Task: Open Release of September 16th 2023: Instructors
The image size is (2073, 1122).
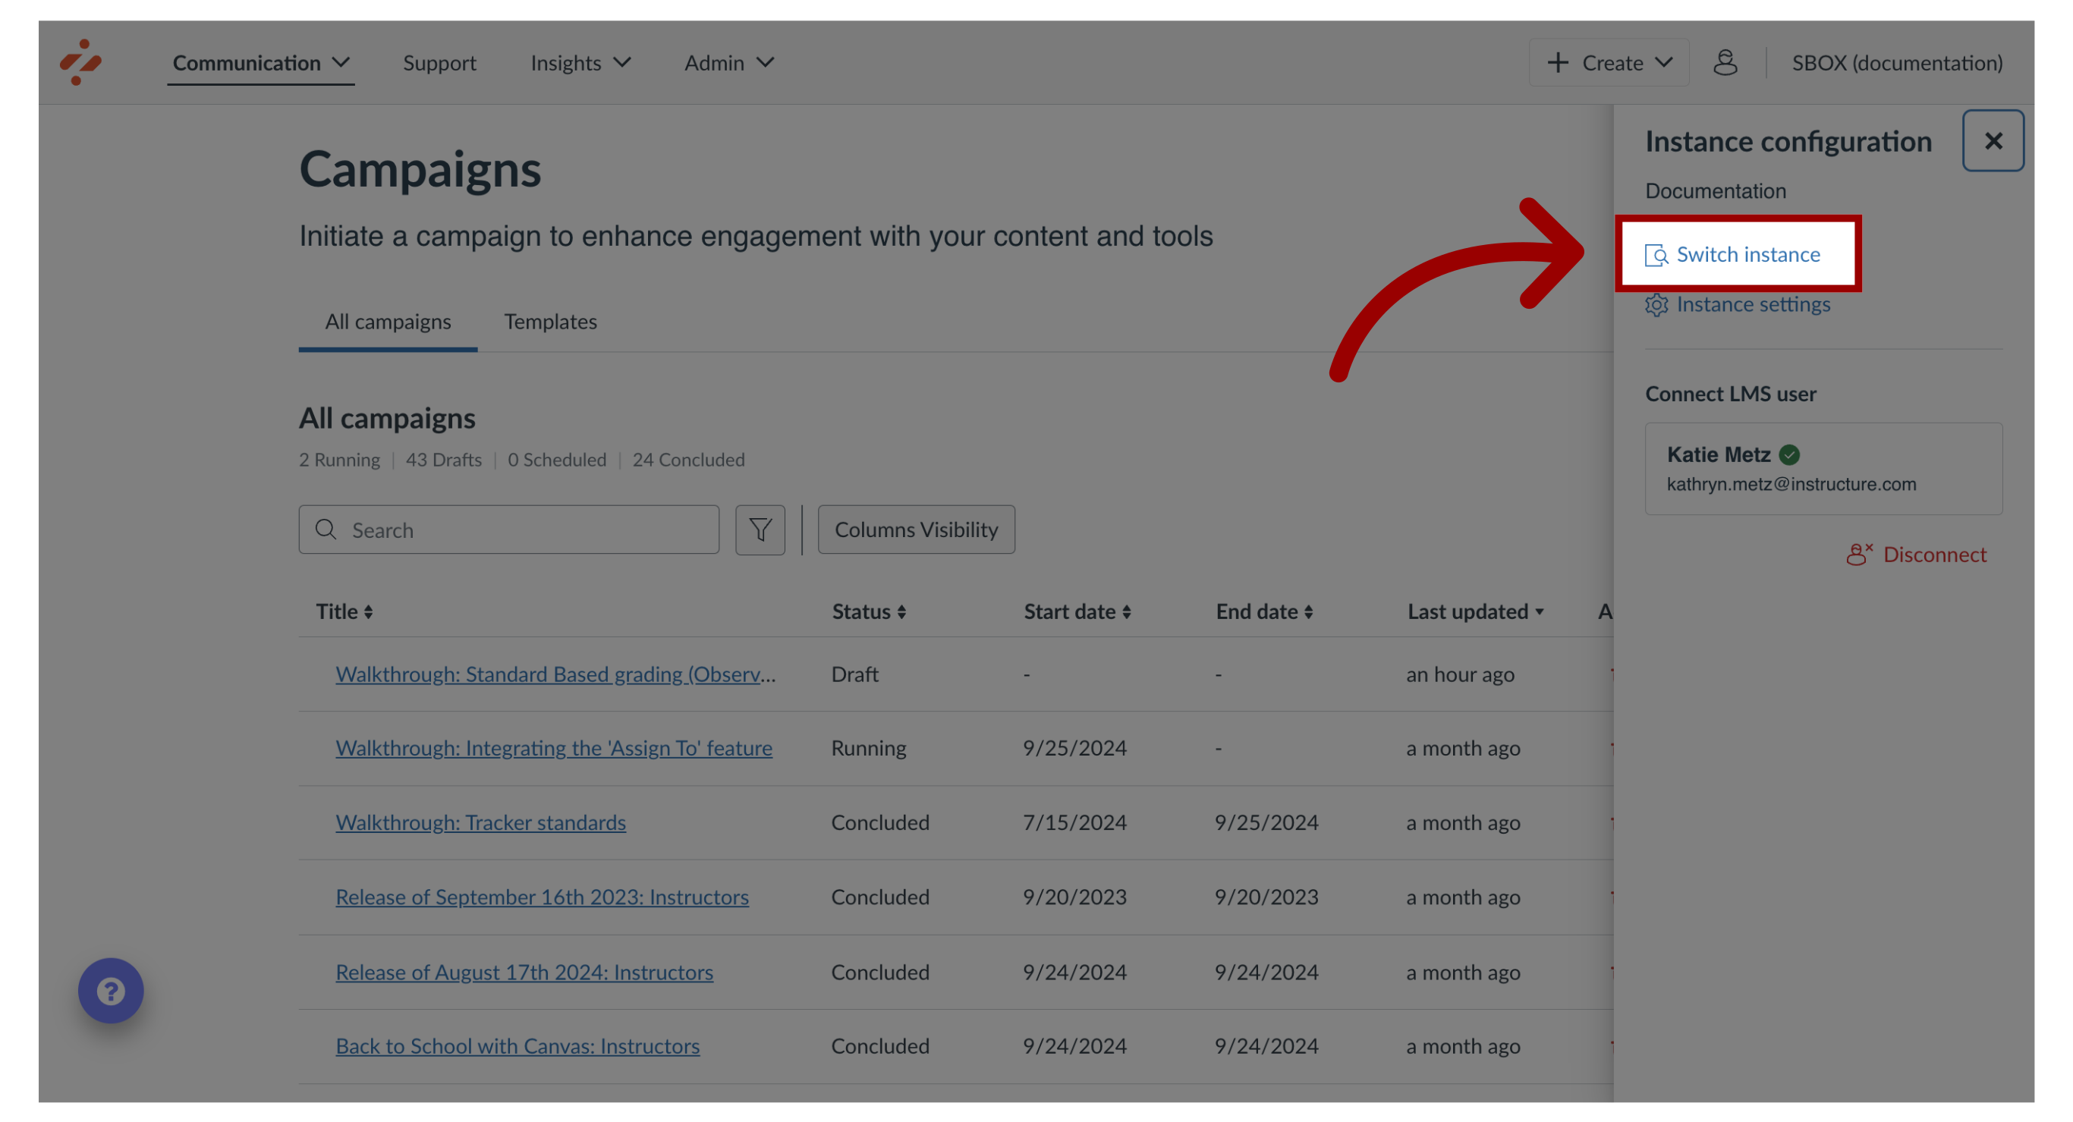Action: (542, 897)
